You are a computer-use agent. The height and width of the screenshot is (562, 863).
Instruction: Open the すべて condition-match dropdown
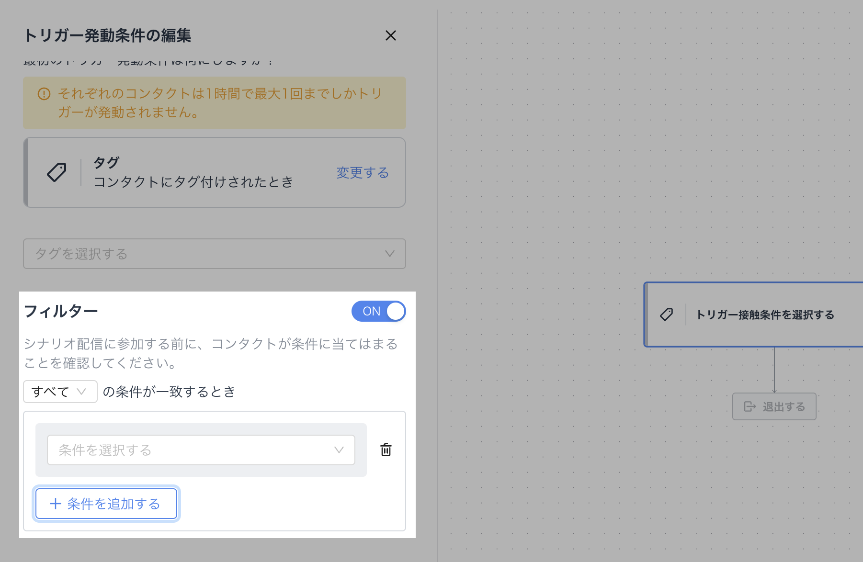pyautogui.click(x=60, y=392)
